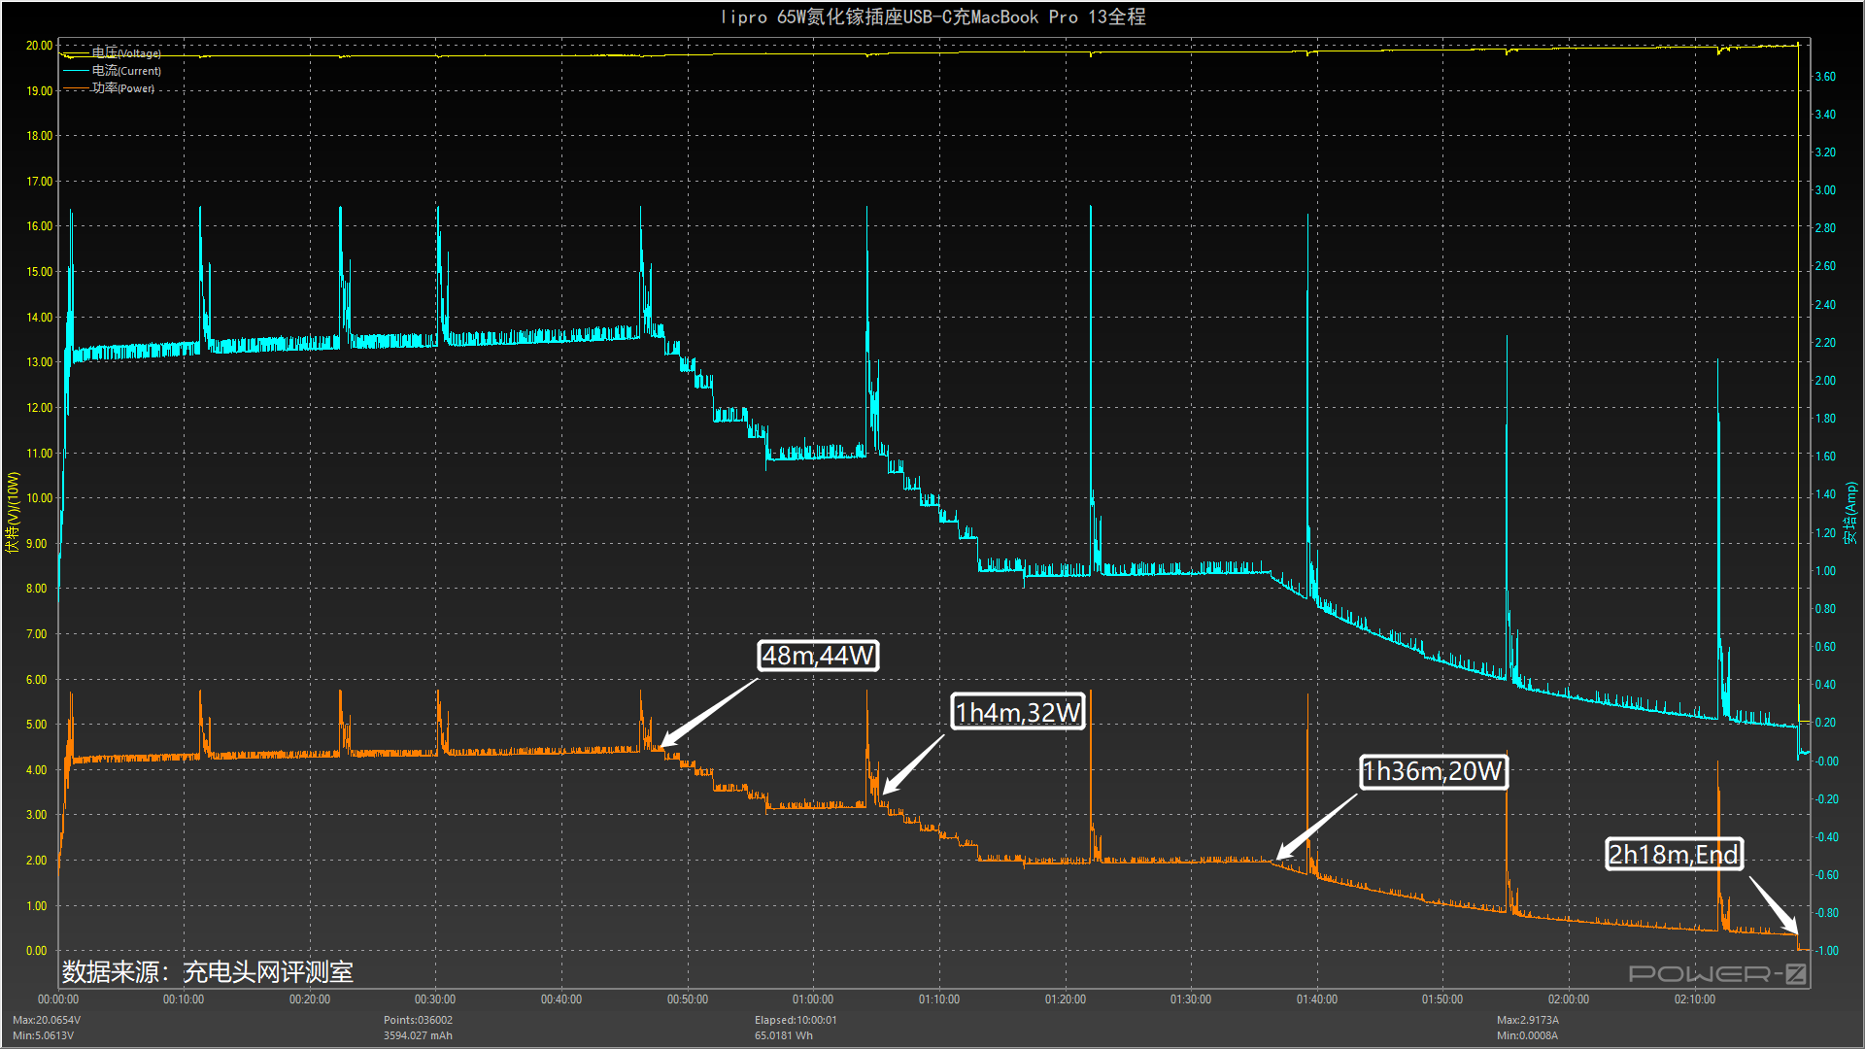Click the 48m,44W annotation label
Image resolution: width=1865 pixels, height=1049 pixels.
click(818, 656)
